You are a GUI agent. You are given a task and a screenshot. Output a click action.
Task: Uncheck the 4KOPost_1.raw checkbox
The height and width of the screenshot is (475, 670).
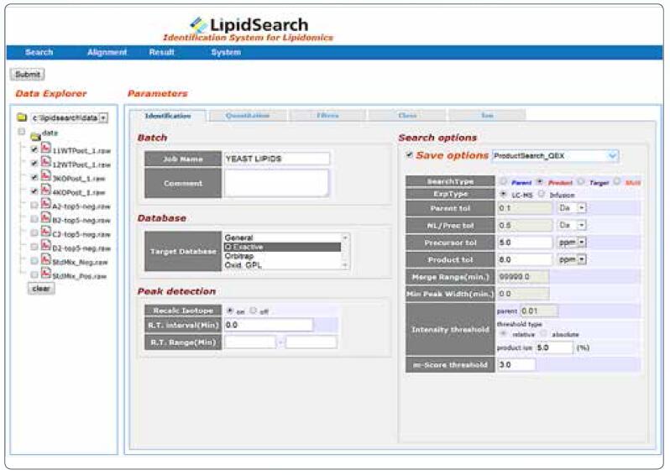click(x=34, y=191)
